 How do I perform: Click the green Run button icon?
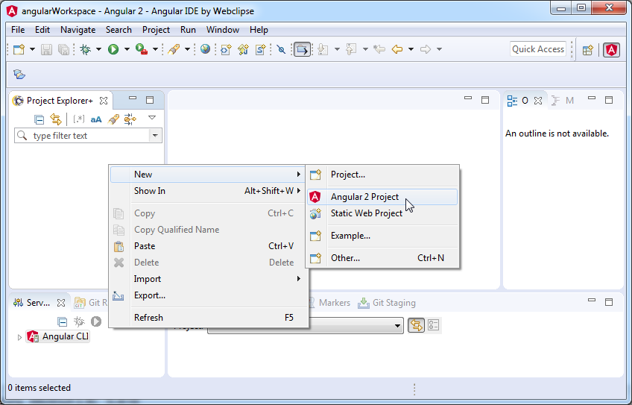pyautogui.click(x=113, y=49)
